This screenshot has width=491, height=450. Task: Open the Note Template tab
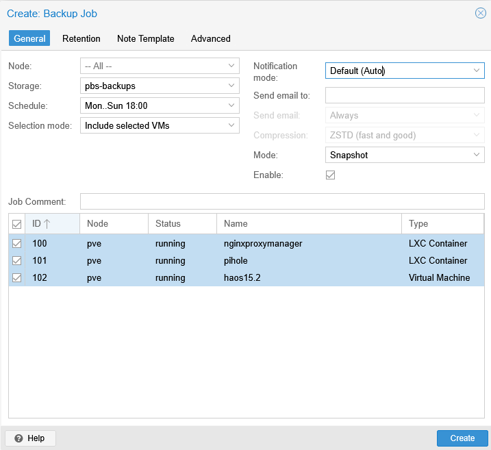146,38
